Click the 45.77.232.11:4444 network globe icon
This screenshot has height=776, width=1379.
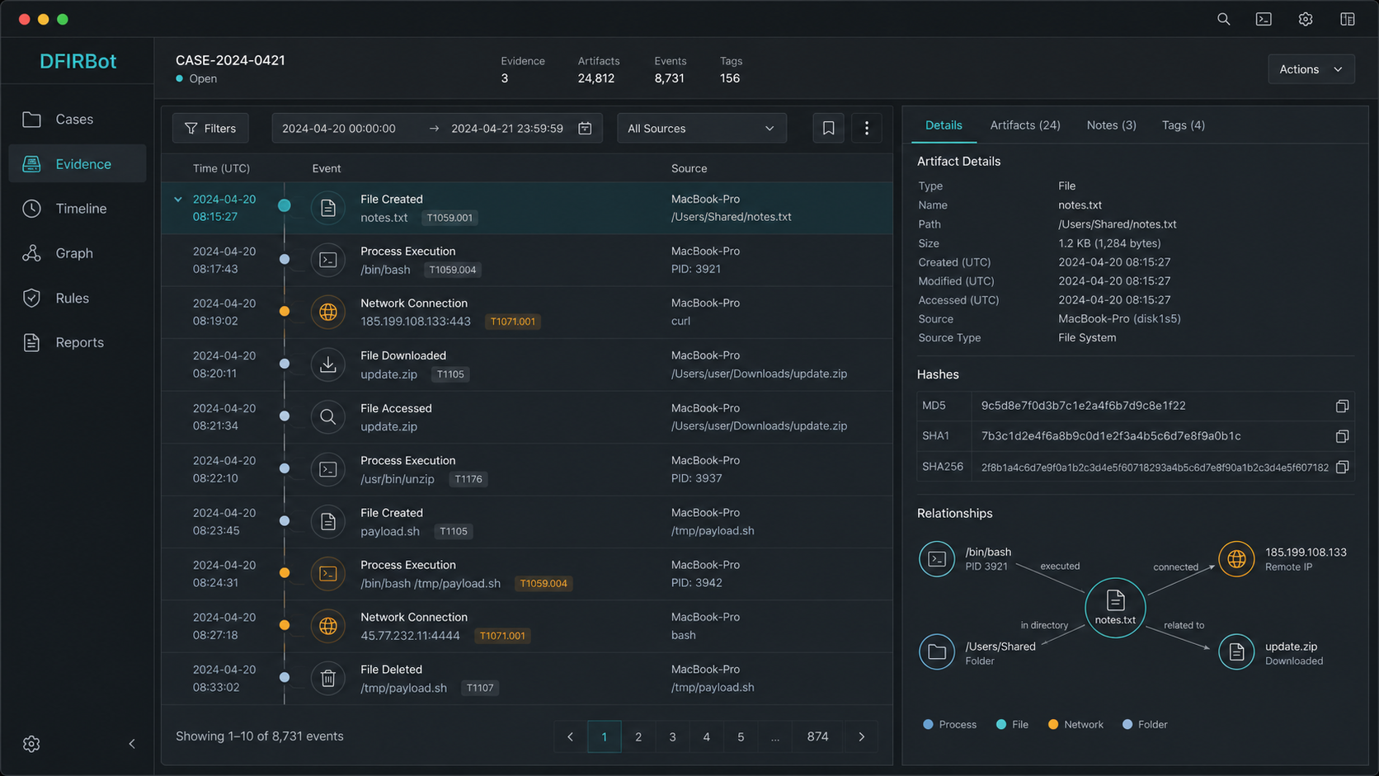[327, 626]
